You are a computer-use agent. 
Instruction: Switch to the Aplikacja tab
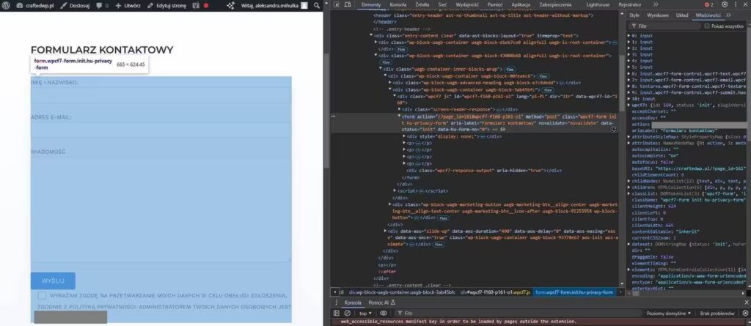click(521, 4)
